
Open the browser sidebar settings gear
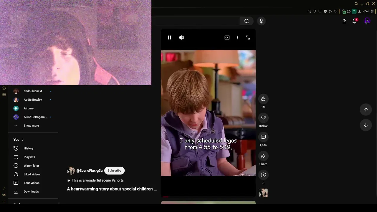(4, 95)
